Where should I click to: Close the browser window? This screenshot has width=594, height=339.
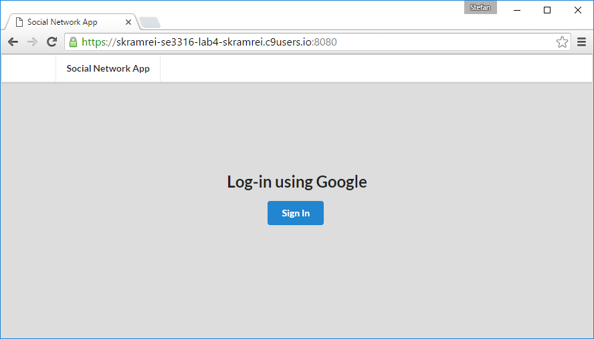pyautogui.click(x=578, y=10)
